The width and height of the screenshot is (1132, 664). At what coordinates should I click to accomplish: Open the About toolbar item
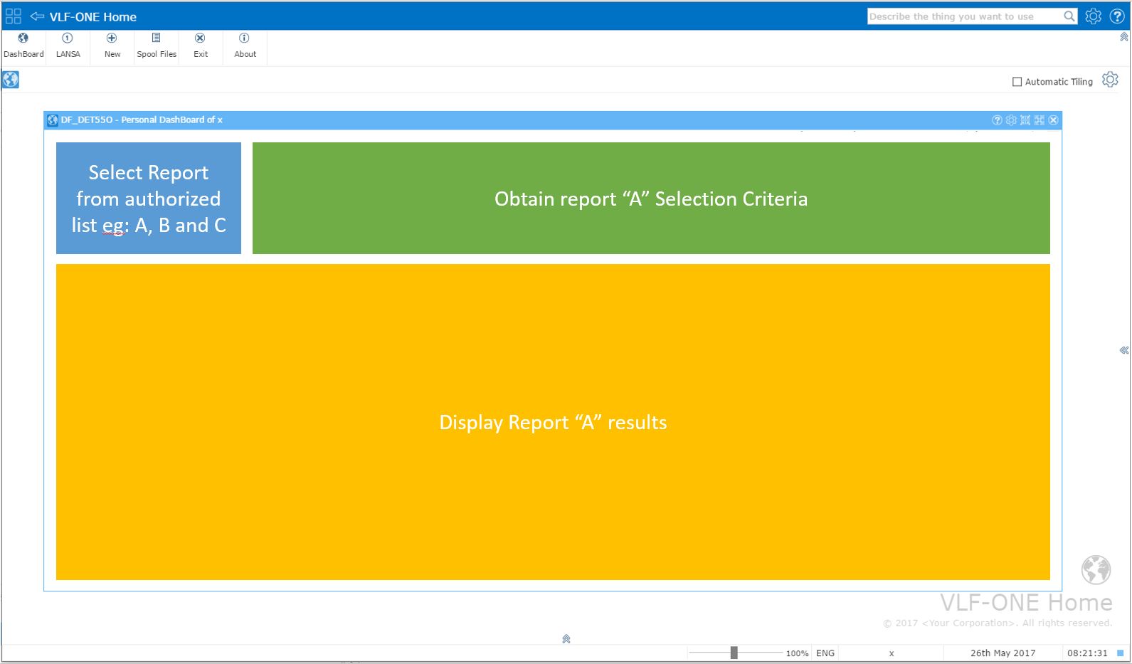click(x=245, y=46)
